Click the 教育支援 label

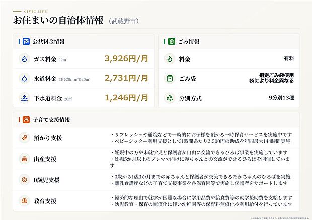point(45,201)
